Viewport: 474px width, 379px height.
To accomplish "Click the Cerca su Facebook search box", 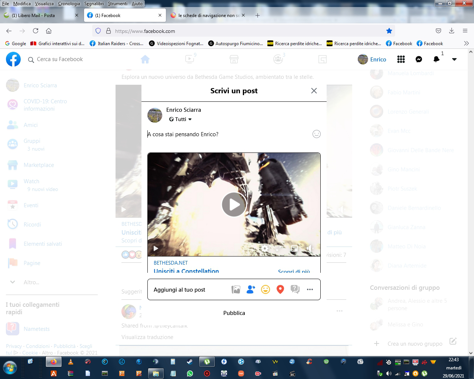I will pos(56,59).
